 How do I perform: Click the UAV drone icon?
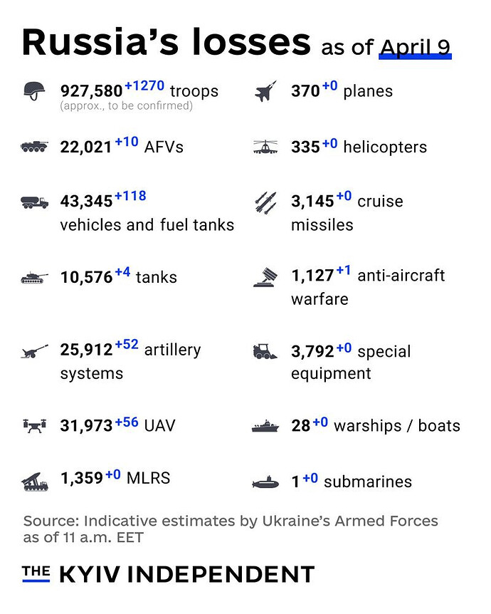34,426
